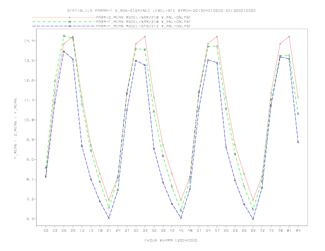Image resolution: width=325 pixels, height=251 pixels.
Task: Click the x-axis tick label 84
Action: pyautogui.click(x=298, y=230)
